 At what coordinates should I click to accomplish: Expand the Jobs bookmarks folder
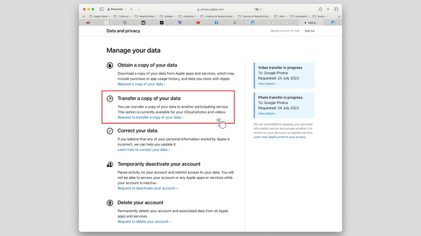pyautogui.click(x=280, y=16)
